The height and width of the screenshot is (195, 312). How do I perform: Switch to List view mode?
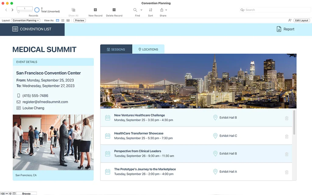[x=63, y=20]
